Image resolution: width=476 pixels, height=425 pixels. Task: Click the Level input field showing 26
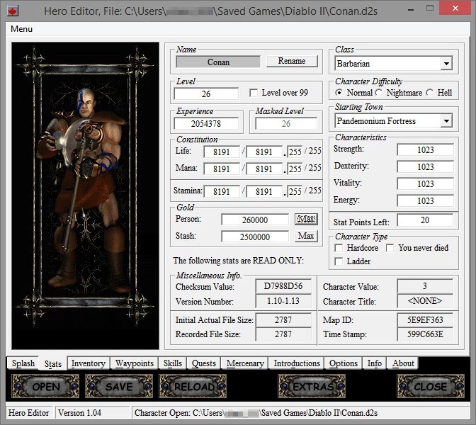pos(206,93)
